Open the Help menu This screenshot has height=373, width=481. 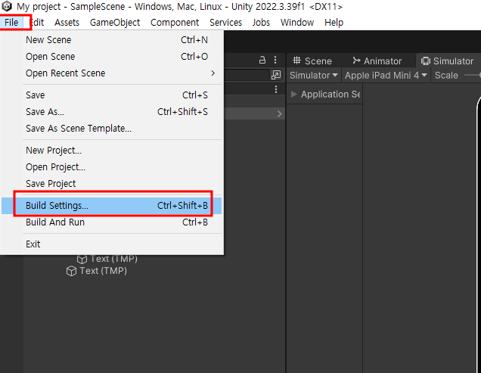tap(334, 23)
